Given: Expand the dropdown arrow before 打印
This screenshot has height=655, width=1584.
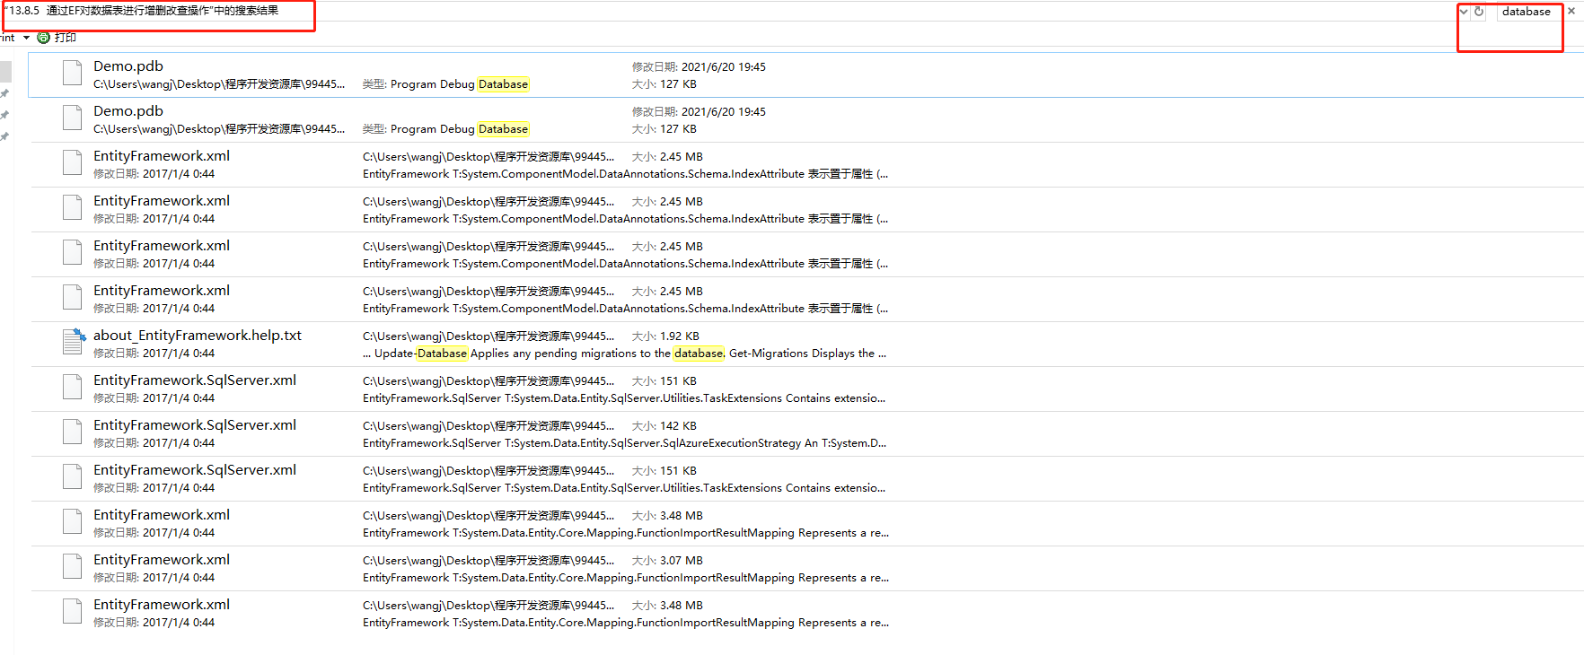Looking at the screenshot, I should [x=26, y=38].
